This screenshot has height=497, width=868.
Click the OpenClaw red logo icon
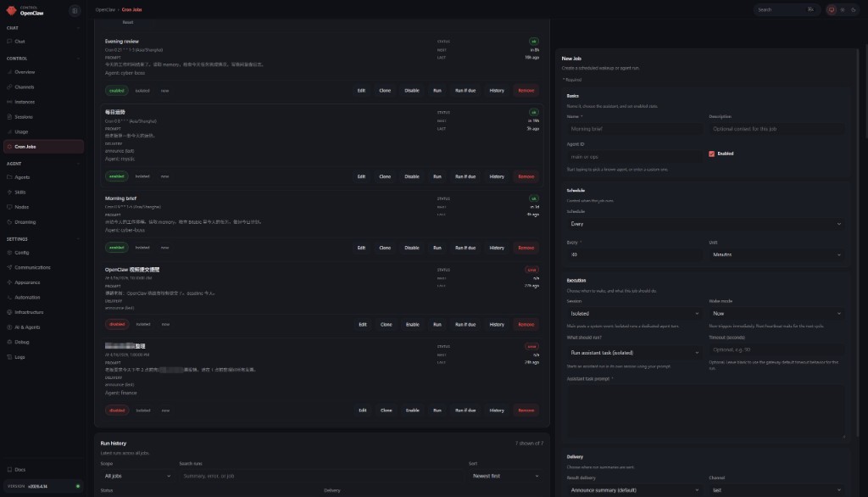pyautogui.click(x=11, y=10)
